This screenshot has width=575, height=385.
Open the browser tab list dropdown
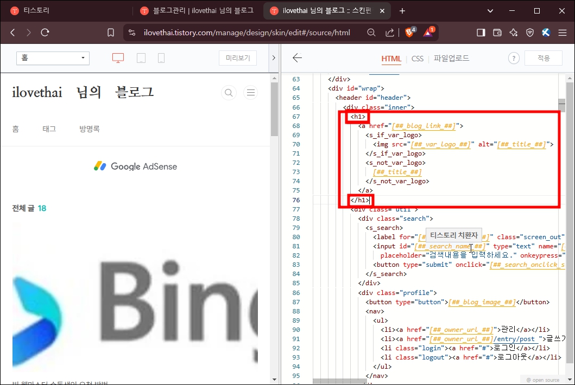(490, 10)
